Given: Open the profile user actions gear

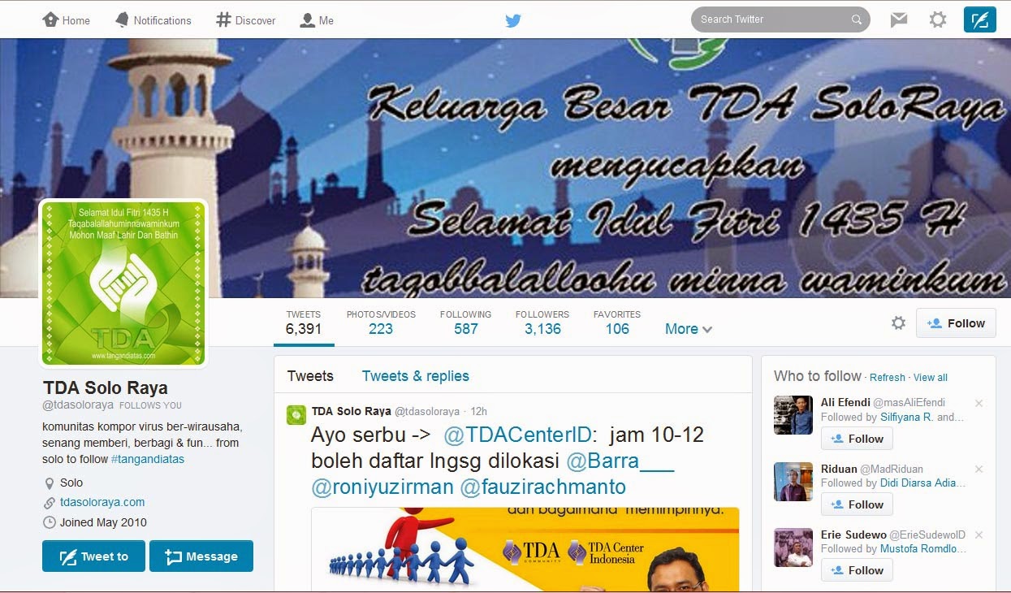Looking at the screenshot, I should pos(898,323).
